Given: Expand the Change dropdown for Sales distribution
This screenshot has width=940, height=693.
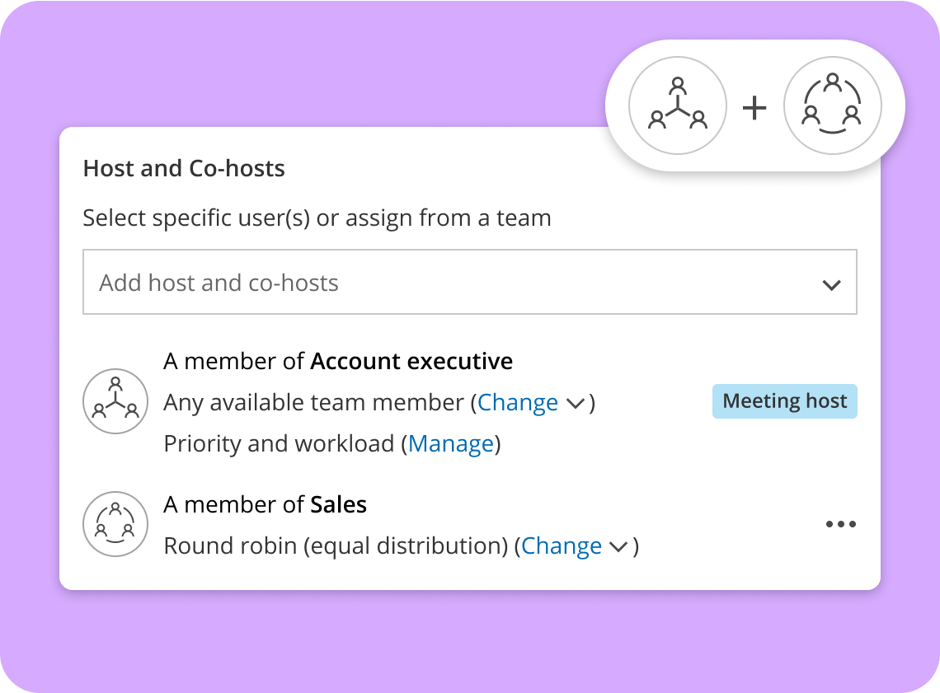Looking at the screenshot, I should tap(617, 546).
